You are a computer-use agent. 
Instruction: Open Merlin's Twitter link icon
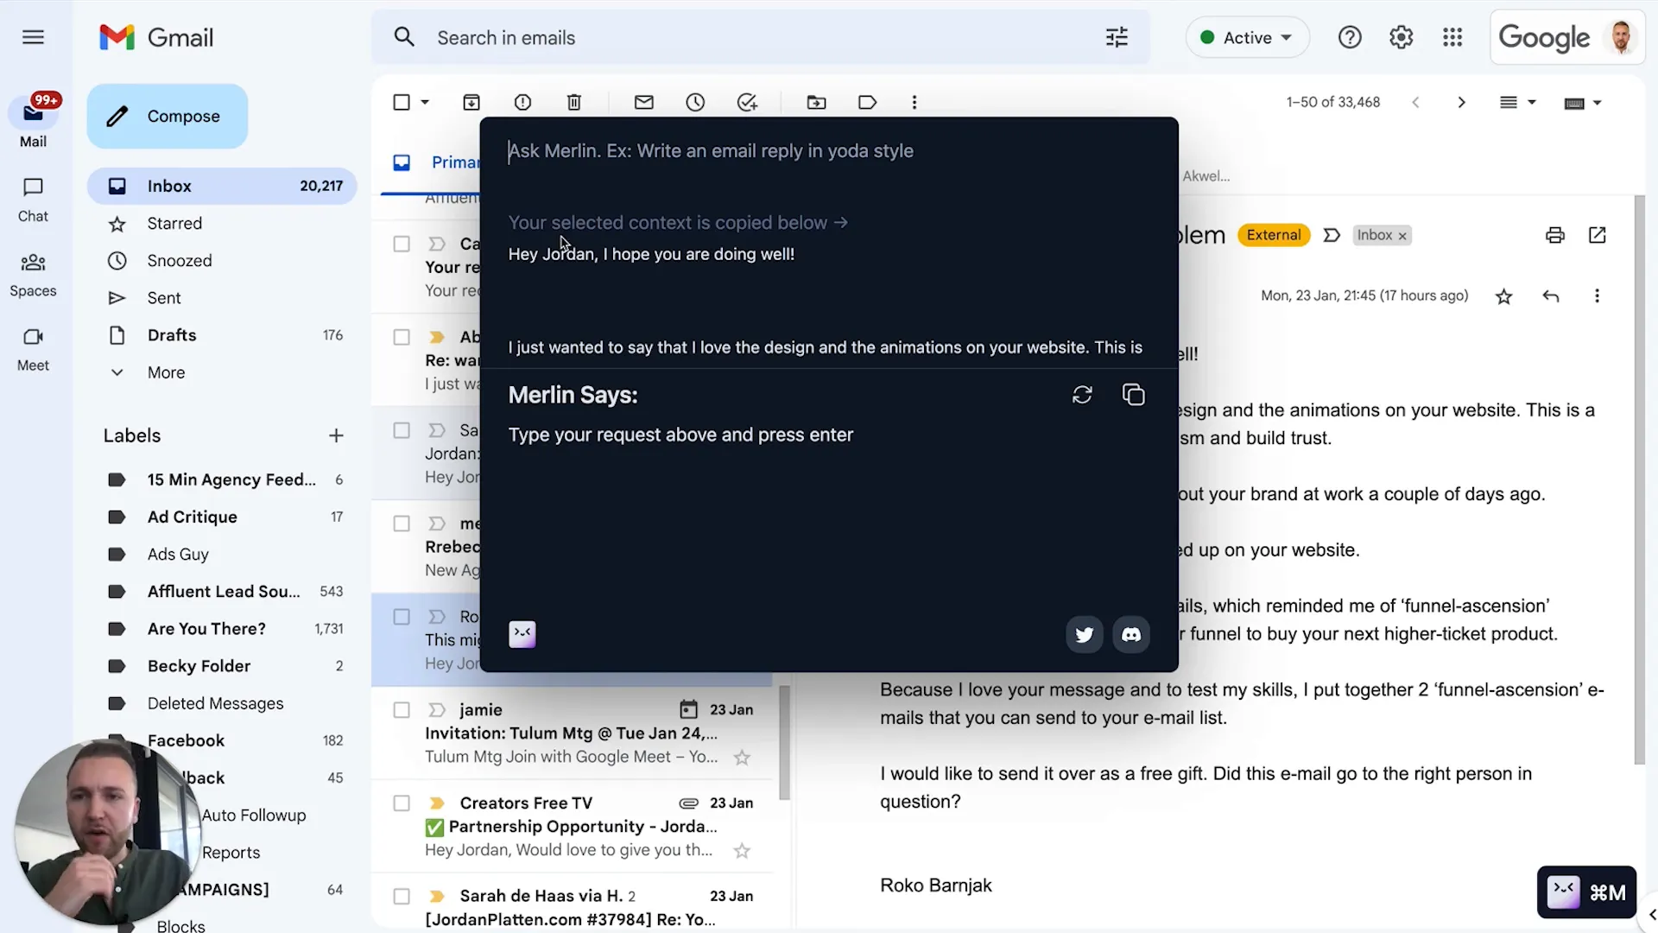coord(1084,635)
